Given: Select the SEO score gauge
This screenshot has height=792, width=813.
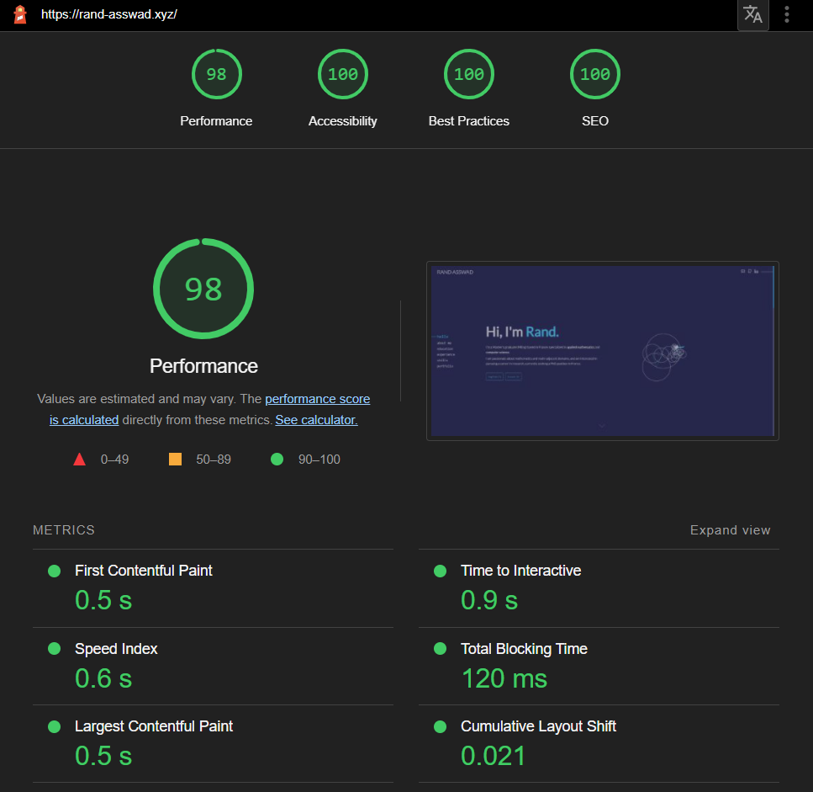Looking at the screenshot, I should point(594,75).
